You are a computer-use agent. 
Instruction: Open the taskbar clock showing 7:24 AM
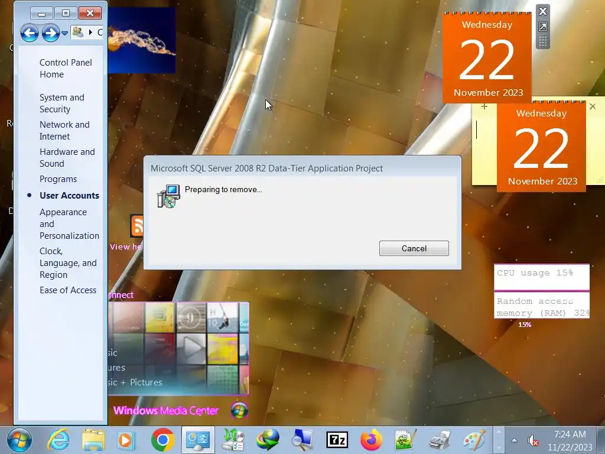click(x=570, y=440)
